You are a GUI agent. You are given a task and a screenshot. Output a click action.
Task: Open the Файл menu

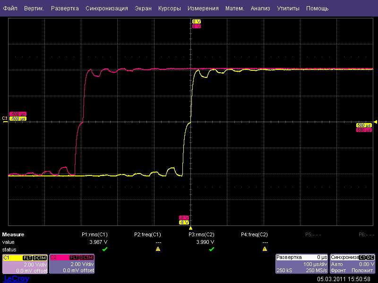click(10, 8)
